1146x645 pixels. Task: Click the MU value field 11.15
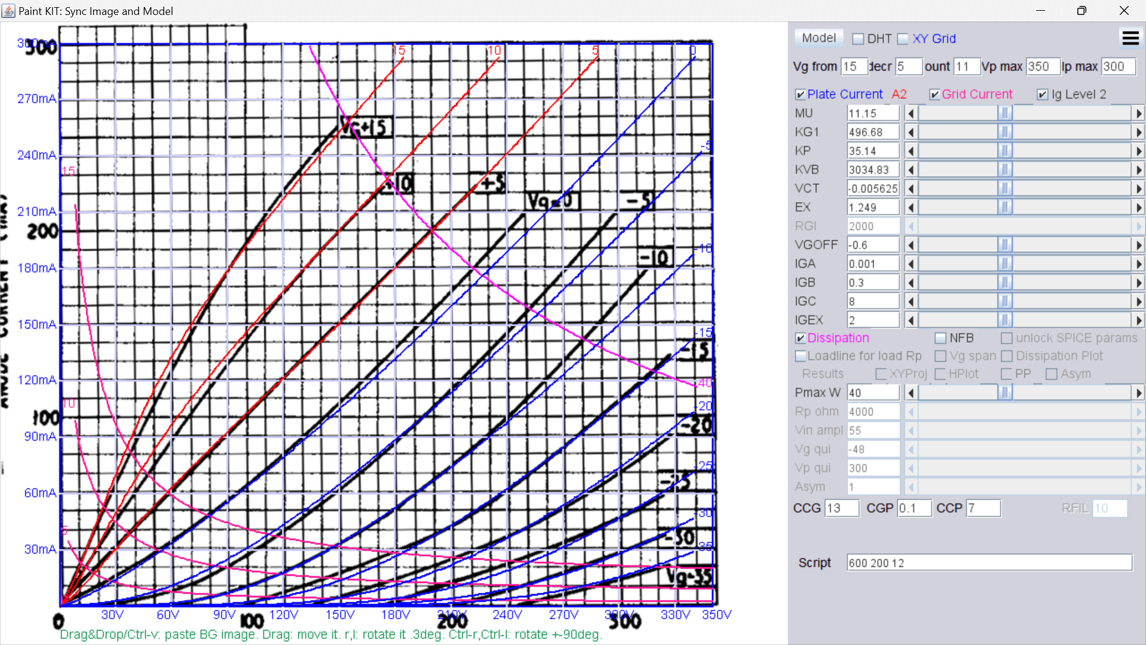873,113
